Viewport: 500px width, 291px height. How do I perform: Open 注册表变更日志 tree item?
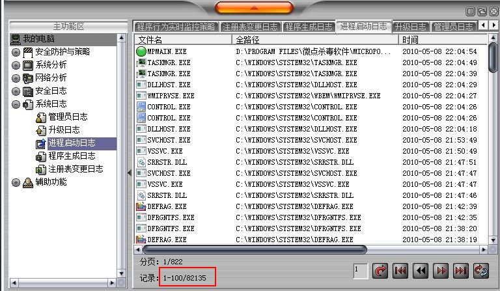(x=76, y=169)
